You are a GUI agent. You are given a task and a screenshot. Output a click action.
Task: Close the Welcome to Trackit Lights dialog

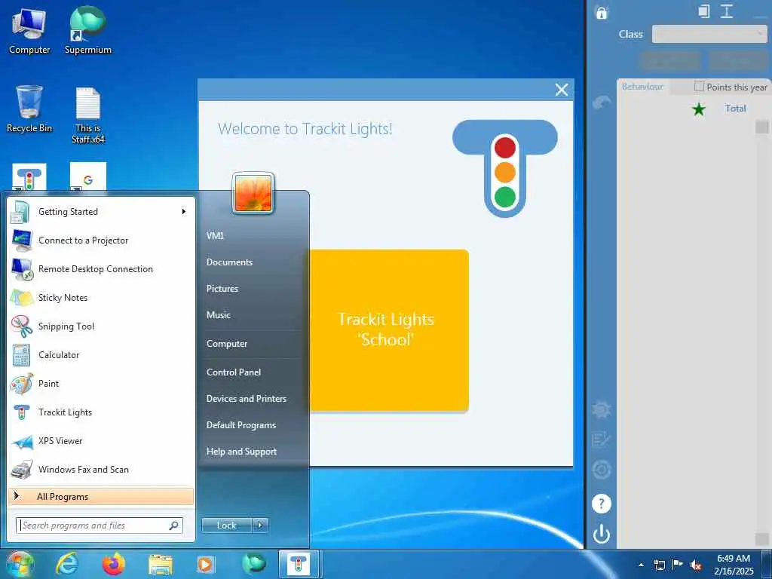[x=561, y=90]
